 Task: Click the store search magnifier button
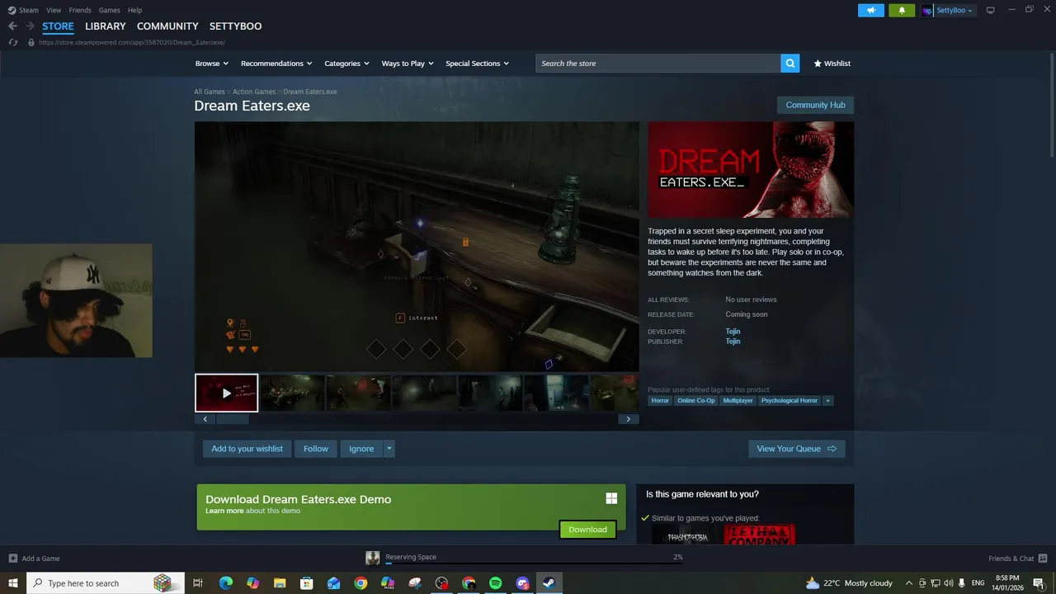tap(790, 64)
